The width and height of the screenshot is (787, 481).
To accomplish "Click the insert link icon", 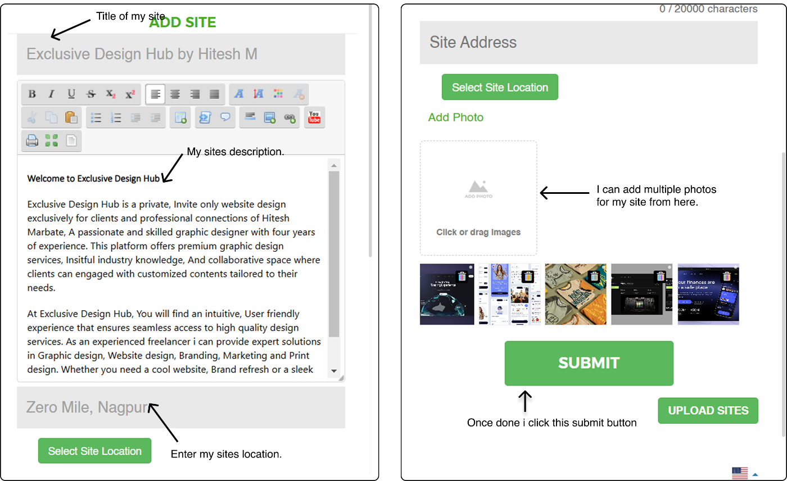I will (x=290, y=117).
